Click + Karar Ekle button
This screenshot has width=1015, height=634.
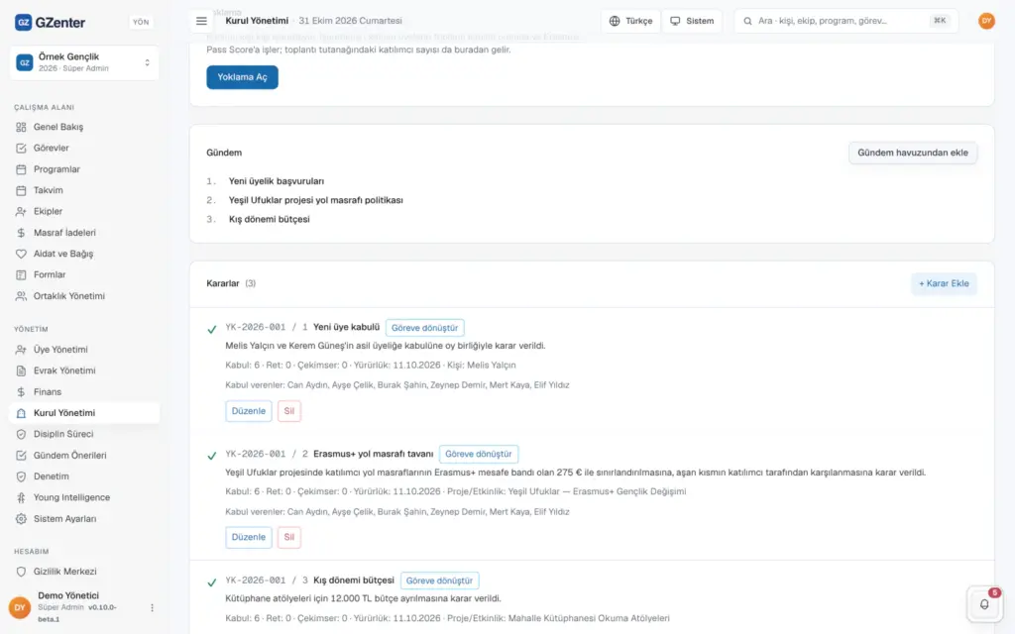(944, 283)
